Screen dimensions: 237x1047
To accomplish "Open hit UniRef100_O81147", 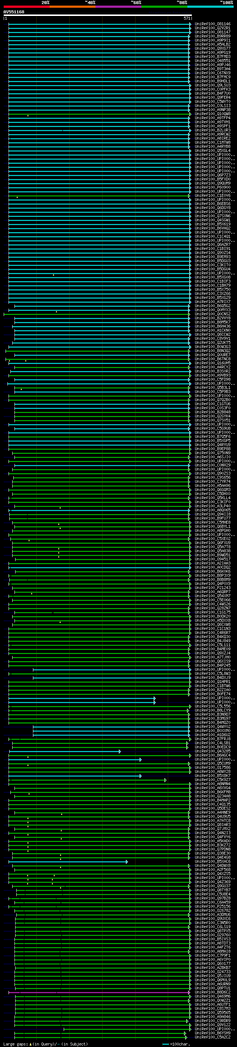I will pyautogui.click(x=213, y=32).
